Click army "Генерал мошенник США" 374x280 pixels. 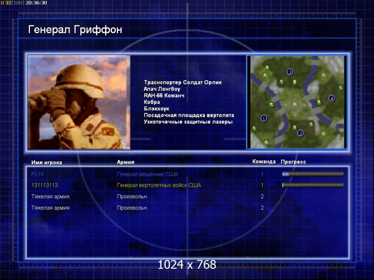[x=147, y=174]
